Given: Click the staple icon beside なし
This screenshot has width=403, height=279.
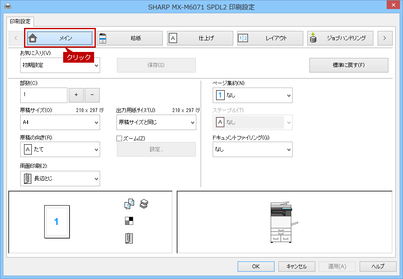Looking at the screenshot, I should point(220,122).
